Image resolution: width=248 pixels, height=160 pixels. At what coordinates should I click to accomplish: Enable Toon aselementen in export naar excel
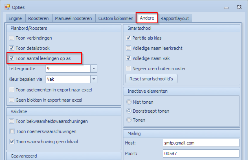[x=11, y=90]
